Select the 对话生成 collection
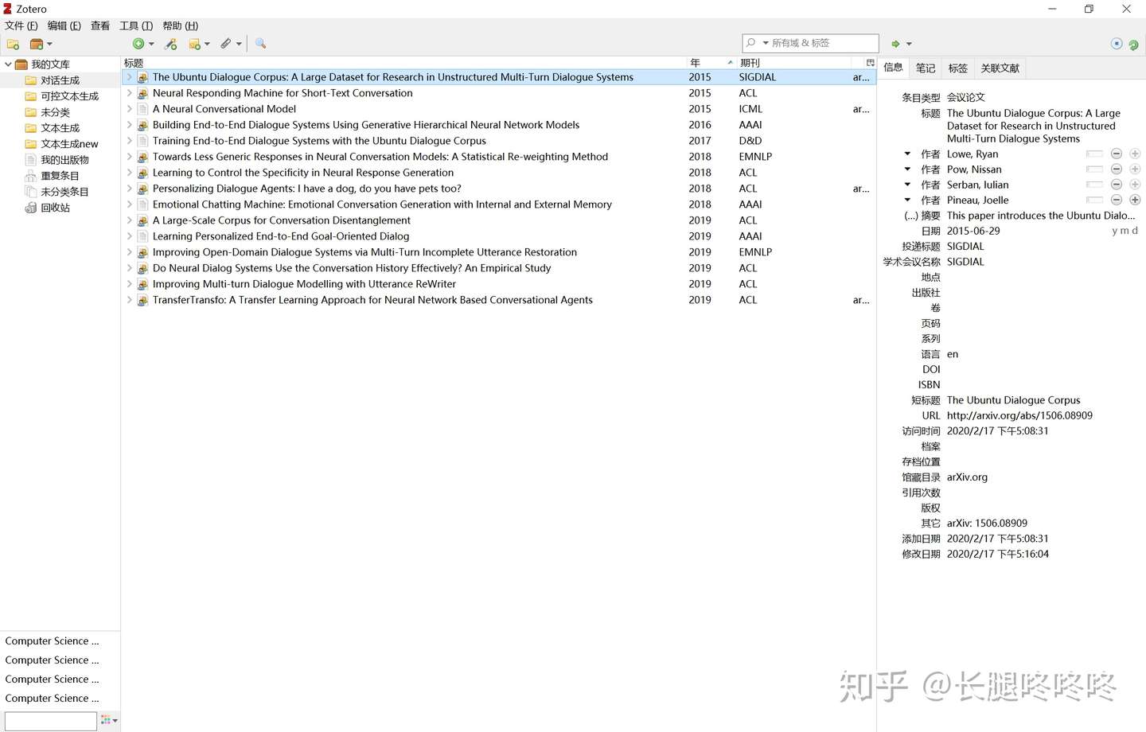This screenshot has height=732, width=1146. click(x=60, y=80)
